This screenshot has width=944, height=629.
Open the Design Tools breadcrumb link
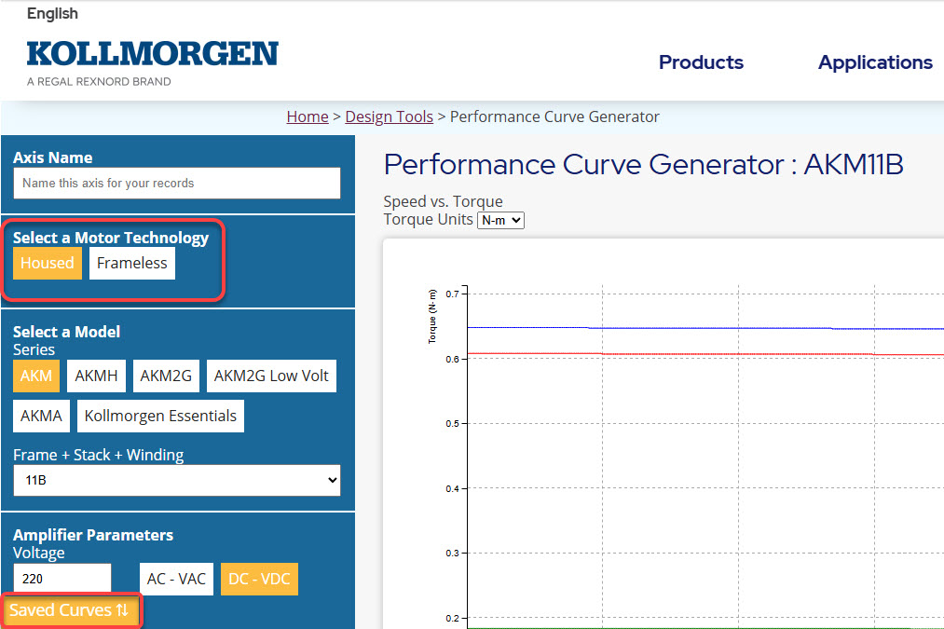(389, 116)
